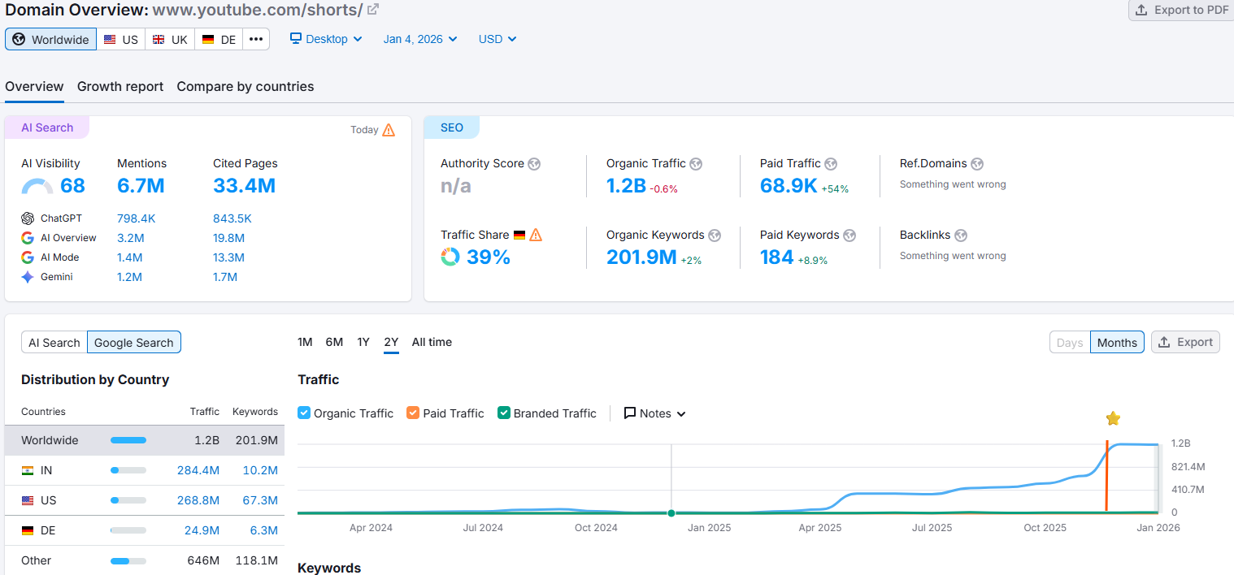Screen dimensions: 1234x575
Task: Click the Worldwide traffic bar
Action: (128, 439)
